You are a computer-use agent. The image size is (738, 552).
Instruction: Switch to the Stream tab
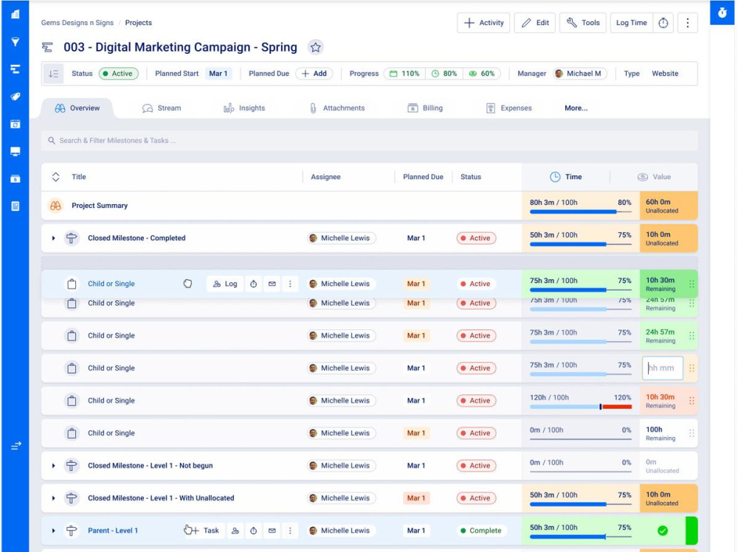tap(162, 108)
